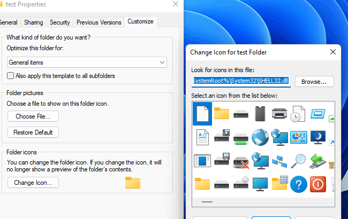Select the globe with monitor icon in third row
The image size is (348, 219).
tap(260, 161)
